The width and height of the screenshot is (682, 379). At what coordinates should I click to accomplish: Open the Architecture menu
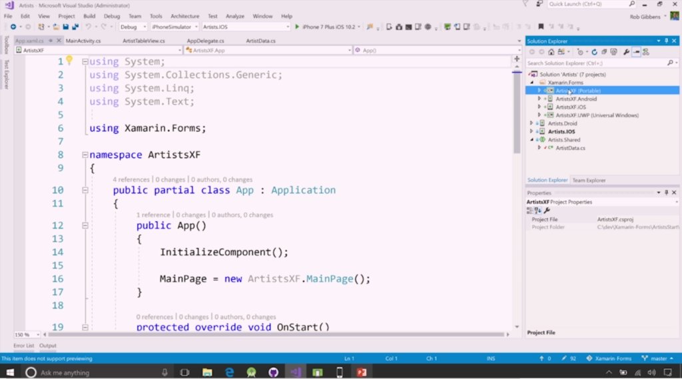[x=185, y=16]
